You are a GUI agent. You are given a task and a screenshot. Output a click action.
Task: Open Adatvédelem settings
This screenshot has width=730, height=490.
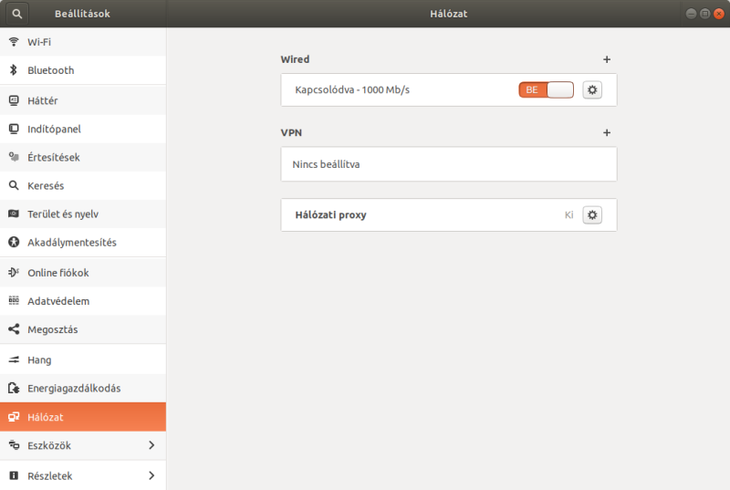tap(83, 301)
